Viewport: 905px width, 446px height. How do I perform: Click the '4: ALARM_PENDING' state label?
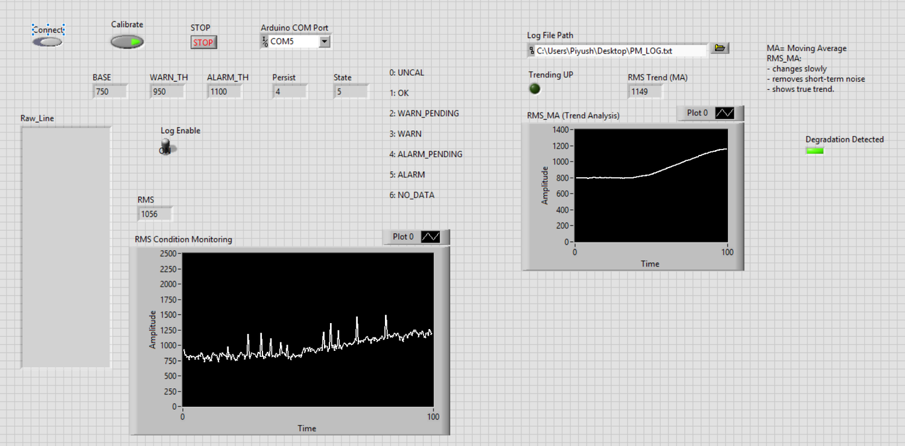[x=426, y=154]
